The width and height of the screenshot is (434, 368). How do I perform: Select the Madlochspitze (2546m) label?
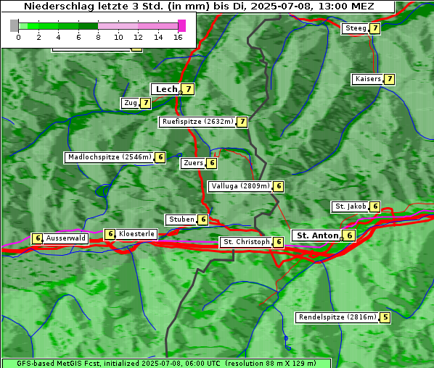[x=109, y=157]
